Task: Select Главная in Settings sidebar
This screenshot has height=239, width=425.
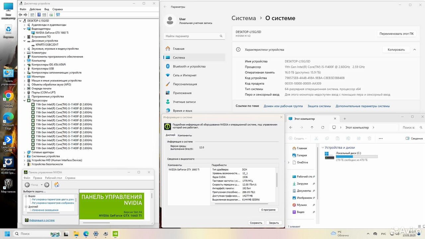Action: (194, 49)
